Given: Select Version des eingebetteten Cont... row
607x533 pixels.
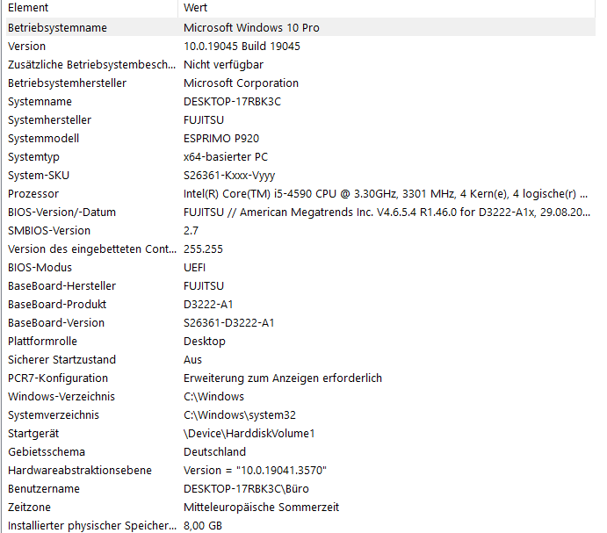Looking at the screenshot, I should point(300,249).
